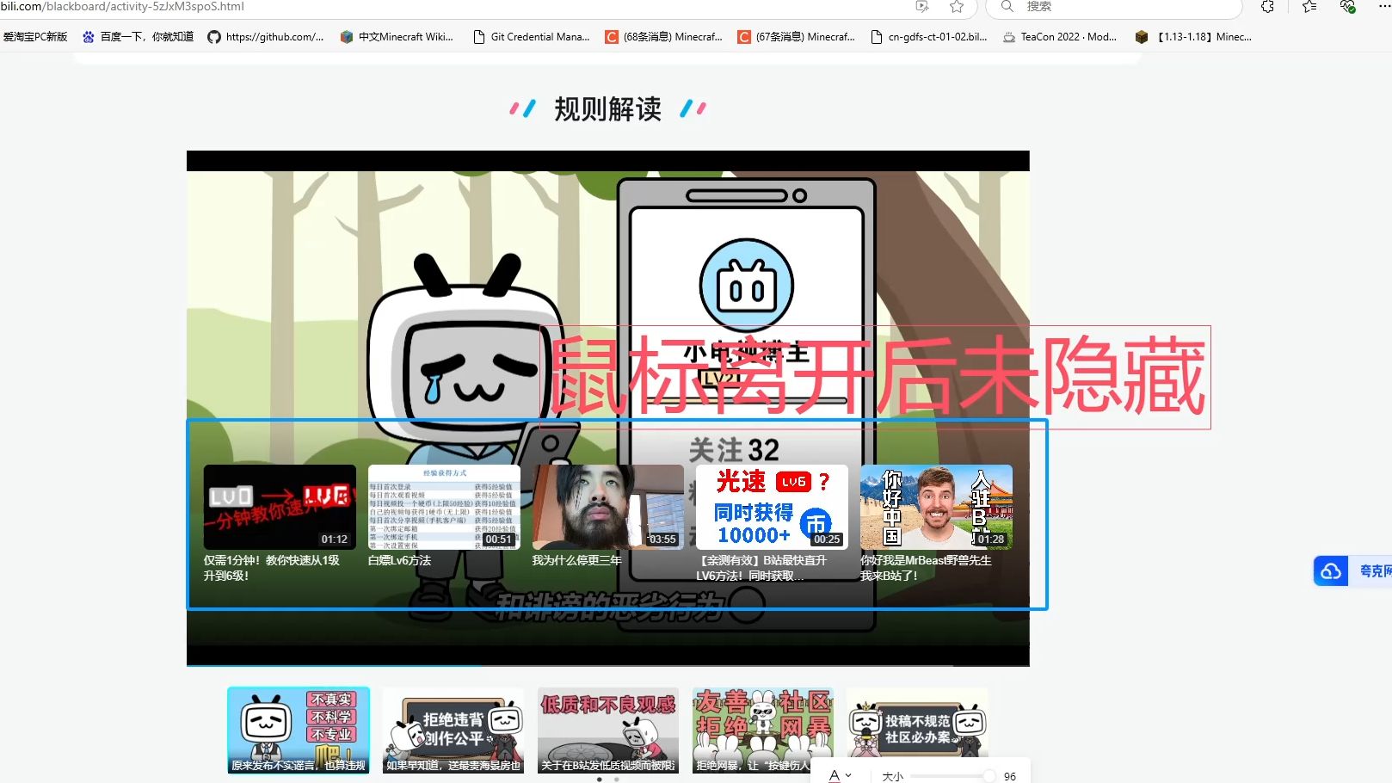
Task: Open the 爱淘宝PC新版 bookmark
Action: coord(35,37)
